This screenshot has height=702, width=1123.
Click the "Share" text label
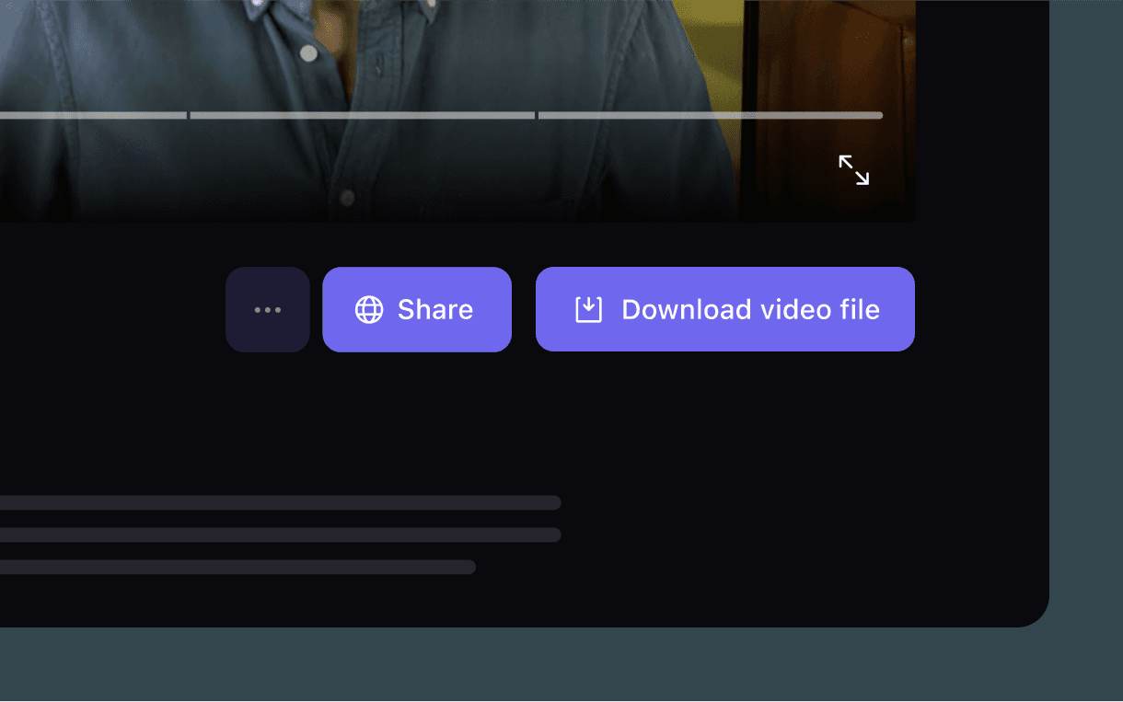[434, 310]
